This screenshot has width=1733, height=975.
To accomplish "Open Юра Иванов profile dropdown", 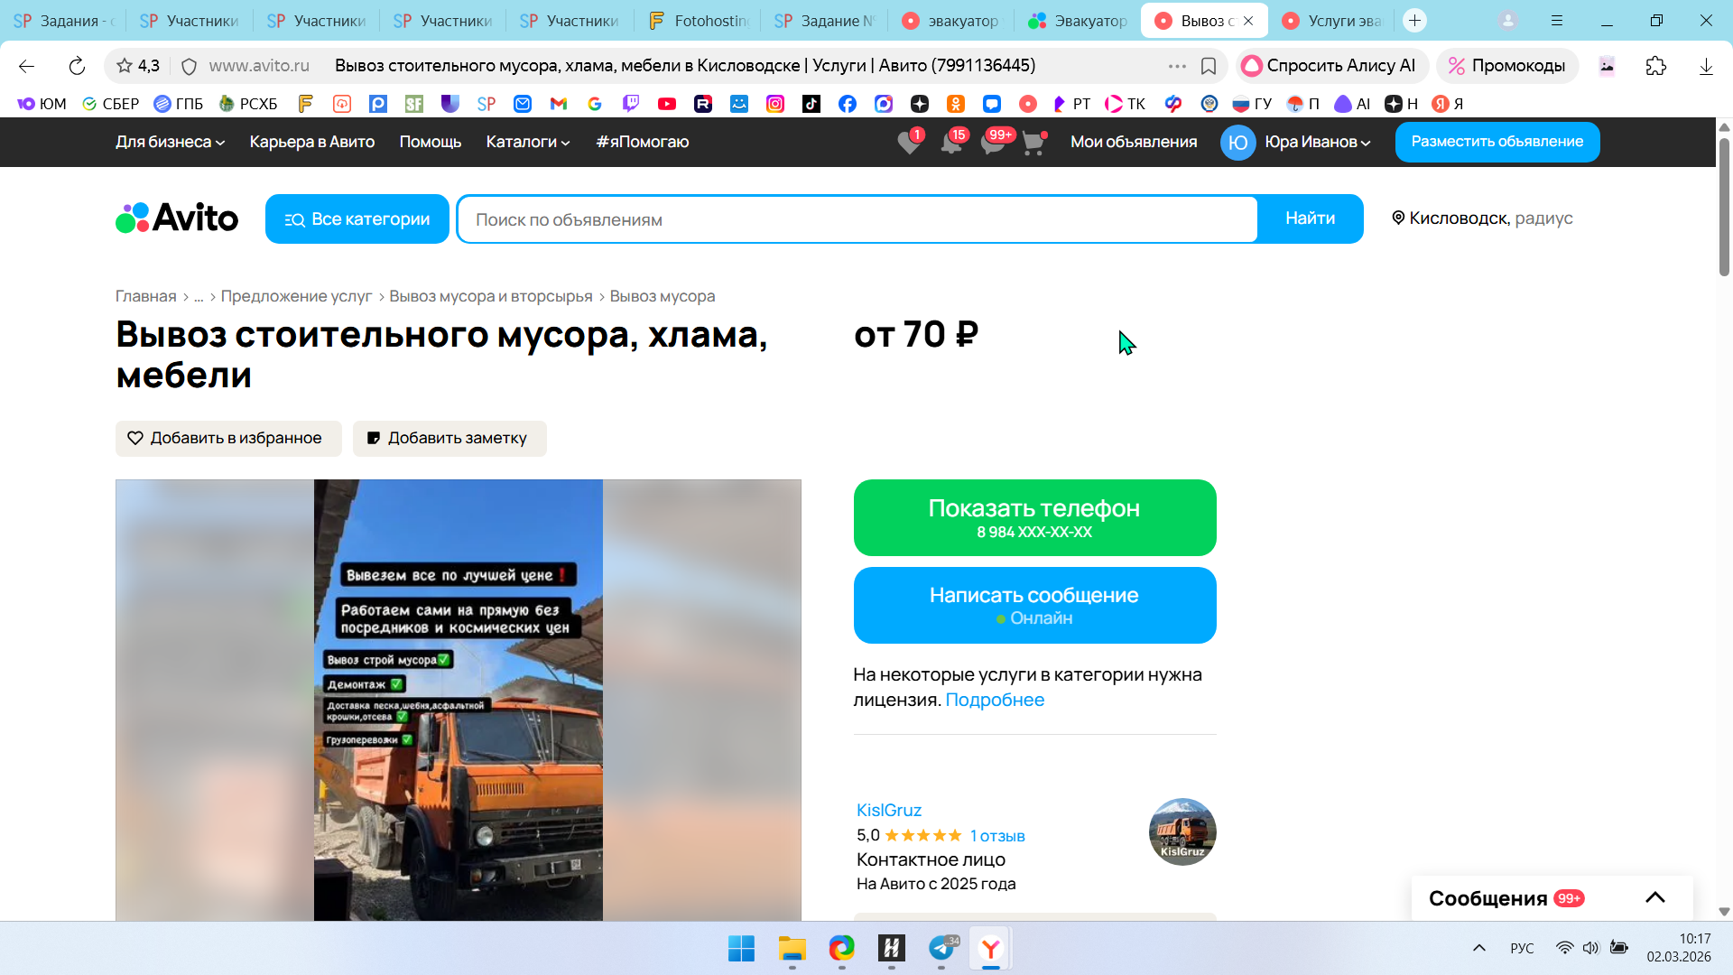I will click(x=1317, y=142).
